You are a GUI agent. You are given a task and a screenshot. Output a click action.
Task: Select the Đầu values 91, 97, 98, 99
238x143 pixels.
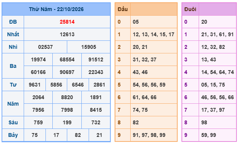coord(149,135)
